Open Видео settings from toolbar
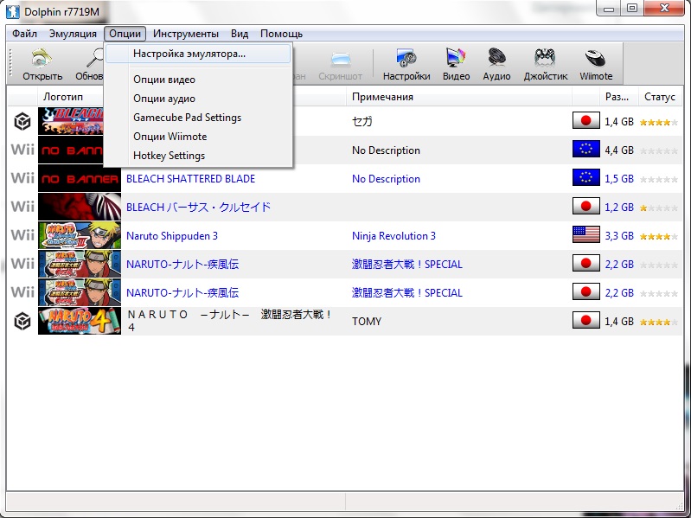 pos(456,64)
